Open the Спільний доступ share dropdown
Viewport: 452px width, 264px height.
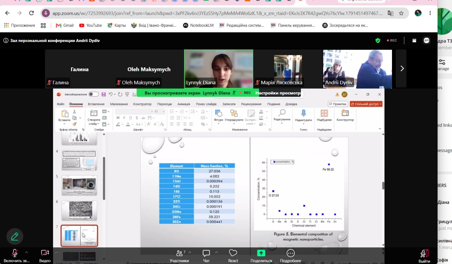[366, 104]
